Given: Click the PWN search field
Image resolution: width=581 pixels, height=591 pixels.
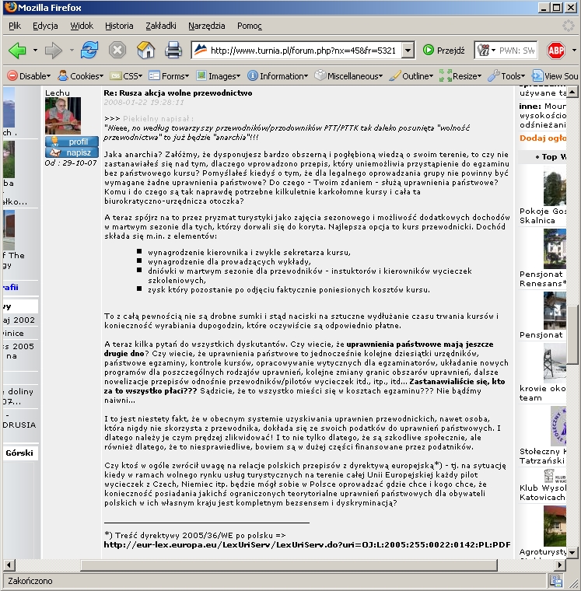Looking at the screenshot, I should 516,50.
